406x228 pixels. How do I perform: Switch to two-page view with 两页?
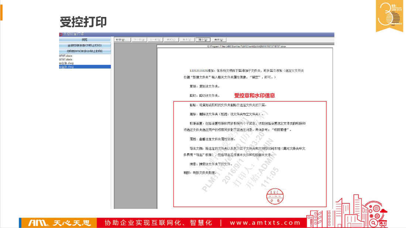click(171, 39)
